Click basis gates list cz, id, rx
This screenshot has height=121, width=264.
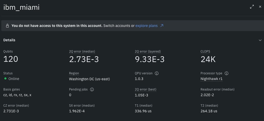(x=17, y=95)
